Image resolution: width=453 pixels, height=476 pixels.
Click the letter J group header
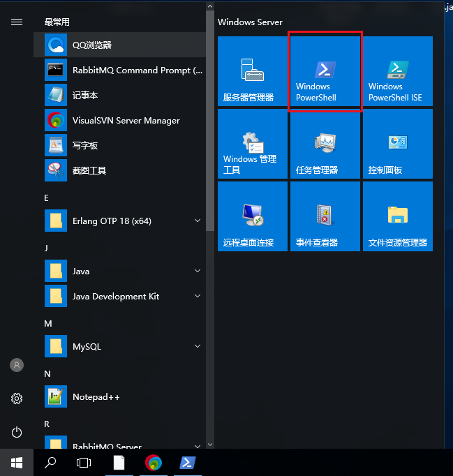46,248
